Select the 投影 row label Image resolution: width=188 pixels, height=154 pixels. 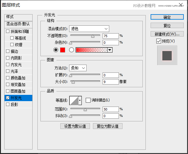point(14,104)
